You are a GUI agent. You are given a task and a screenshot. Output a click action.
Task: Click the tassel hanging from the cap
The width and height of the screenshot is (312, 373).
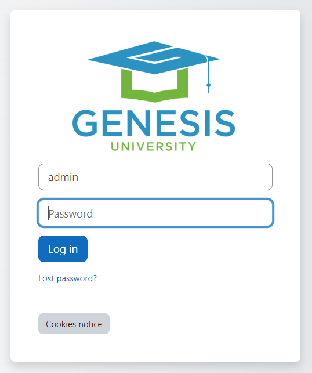(x=208, y=74)
